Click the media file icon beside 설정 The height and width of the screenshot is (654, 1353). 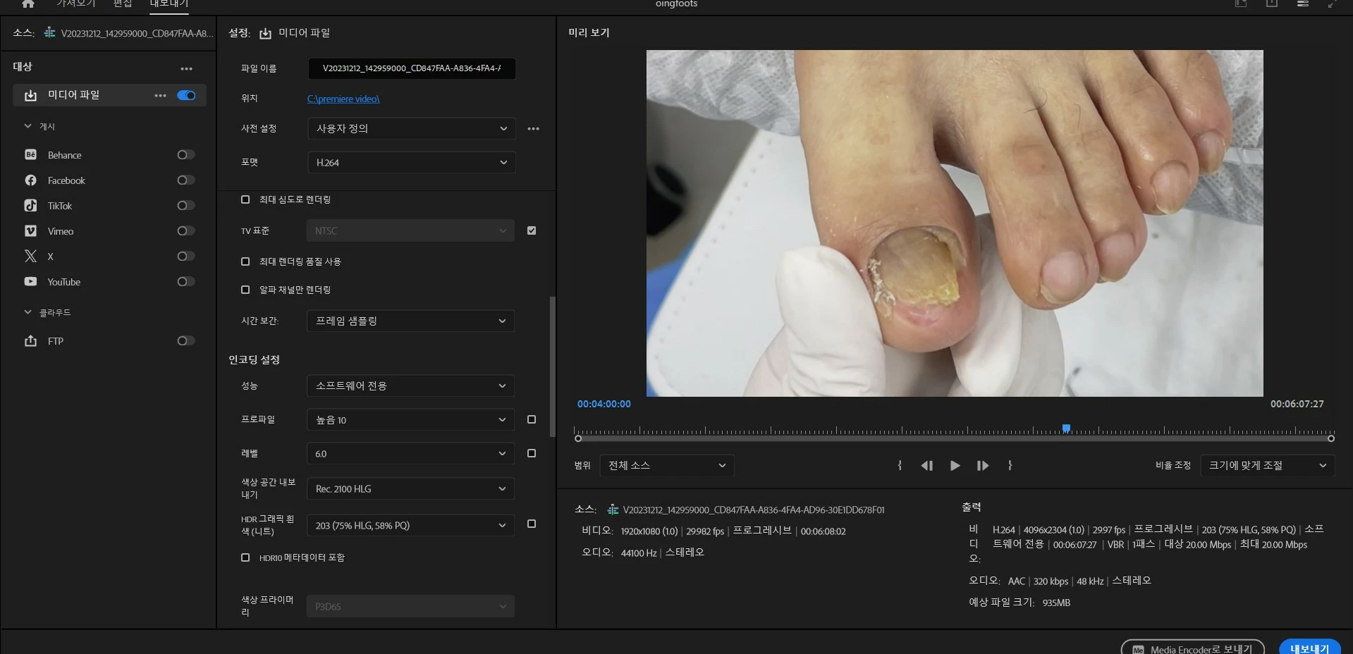[265, 33]
